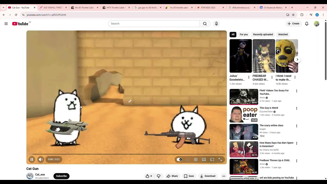
Task: Open options for I think I need short
Action: pos(295,77)
